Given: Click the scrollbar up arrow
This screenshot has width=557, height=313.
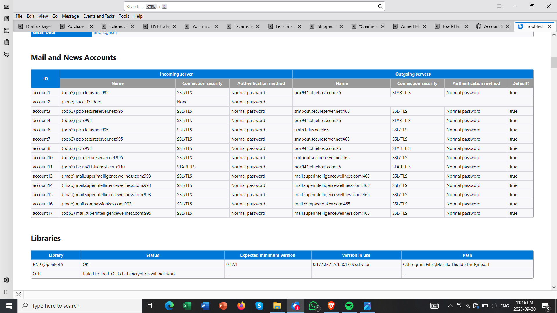Looking at the screenshot, I should tap(554, 34).
